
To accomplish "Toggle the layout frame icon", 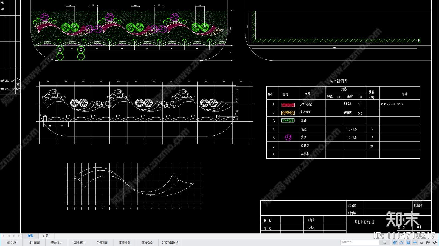I will [x=408, y=242].
